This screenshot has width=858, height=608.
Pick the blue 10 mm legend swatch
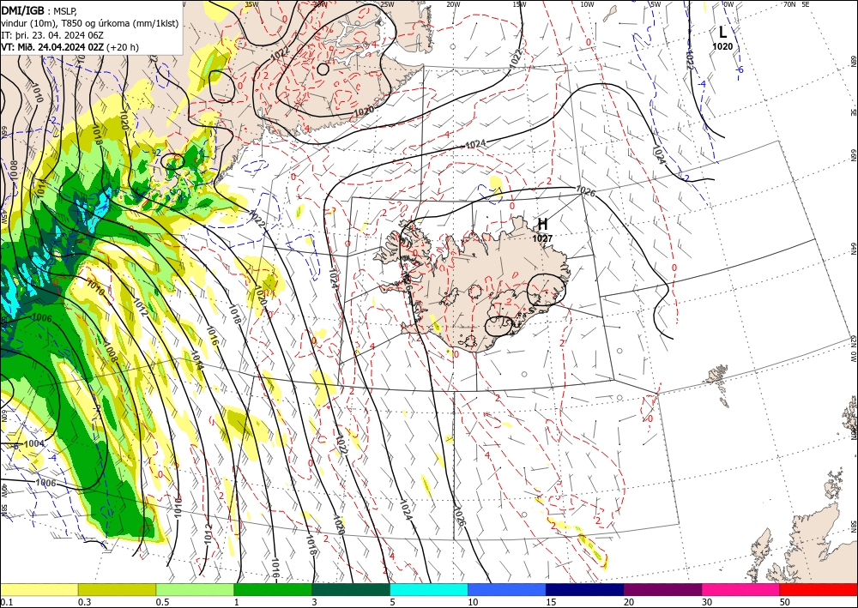coord(507,589)
